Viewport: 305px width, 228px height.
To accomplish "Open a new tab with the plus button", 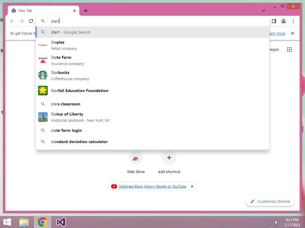I will pyautogui.click(x=86, y=11).
